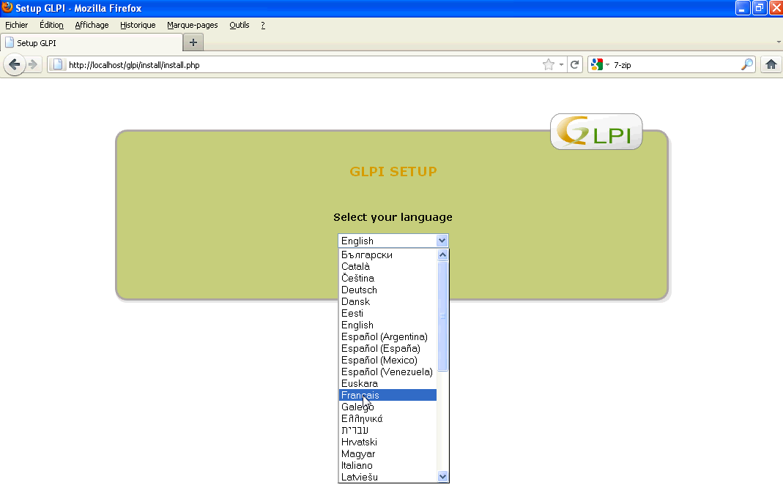
Task: Click the language list scroll up arrow
Action: 442,255
